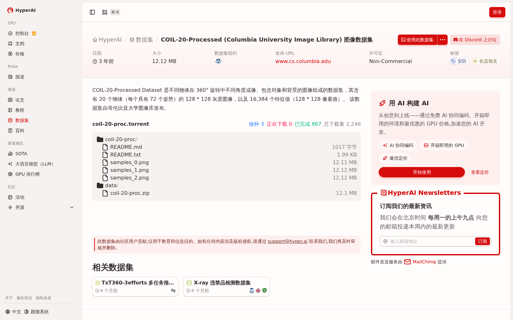Viewport: 513px width, 320px height.
Task: Click HyperAI breadcrumb link
Action: click(x=107, y=40)
